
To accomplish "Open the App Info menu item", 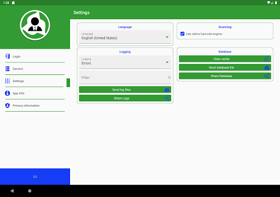I will 35,93.
